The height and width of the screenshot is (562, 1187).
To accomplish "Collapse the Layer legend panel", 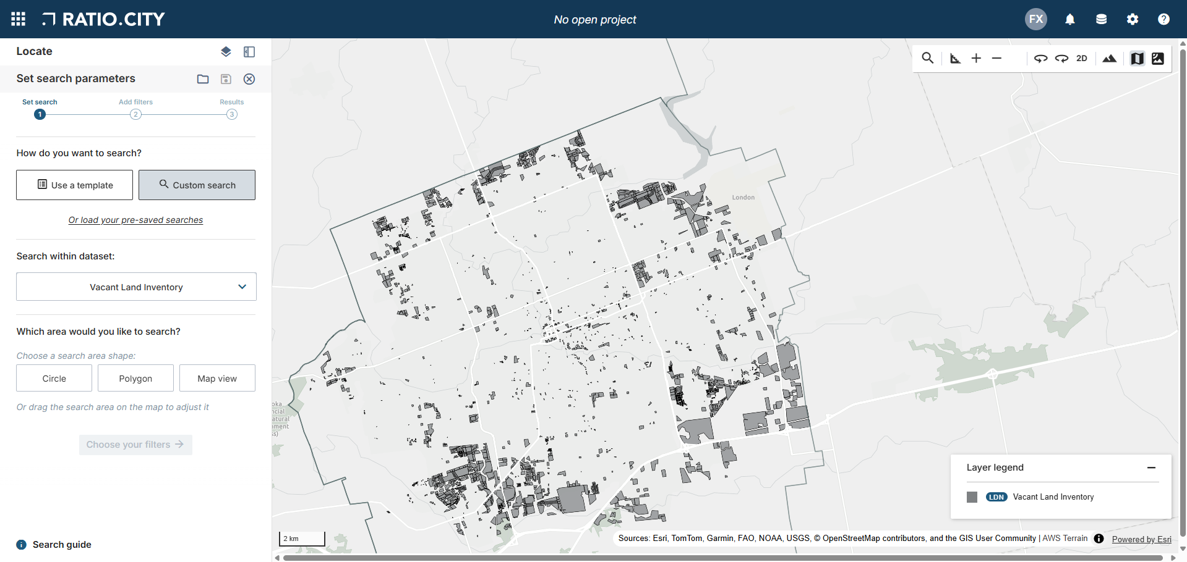I will [x=1152, y=468].
